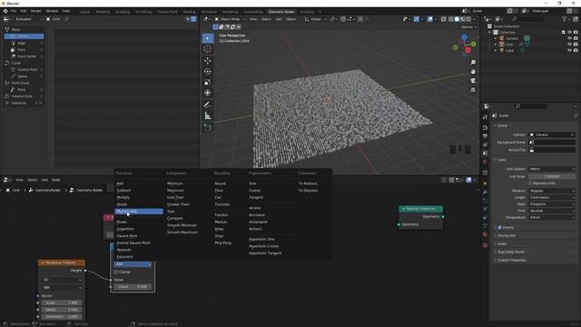Choose Hyperbolic Tangent in Trigonometric column
Viewport: 581px width, 327px height.
click(265, 253)
